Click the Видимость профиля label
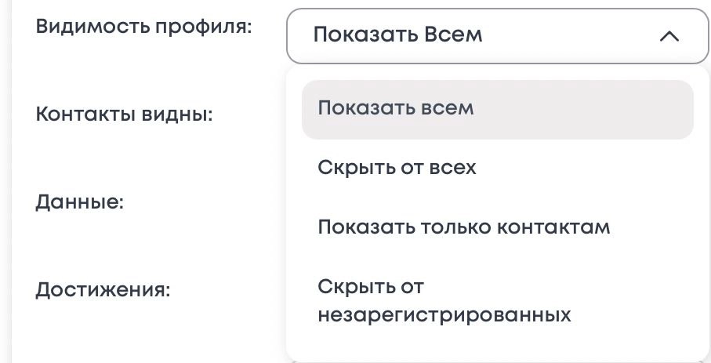This screenshot has width=711, height=363. pos(143,26)
